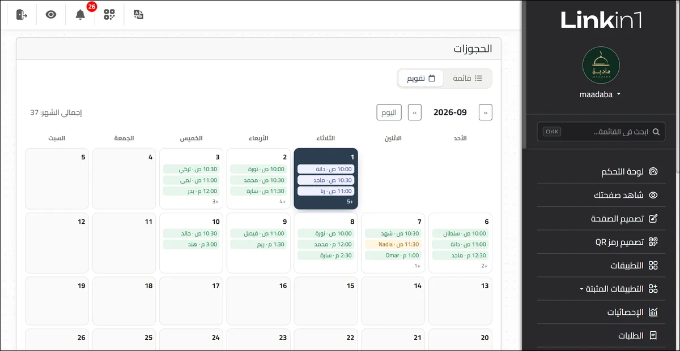Viewport: 680px width, 351px height.
Task: Click the Linkin1 logo
Action: (x=601, y=21)
